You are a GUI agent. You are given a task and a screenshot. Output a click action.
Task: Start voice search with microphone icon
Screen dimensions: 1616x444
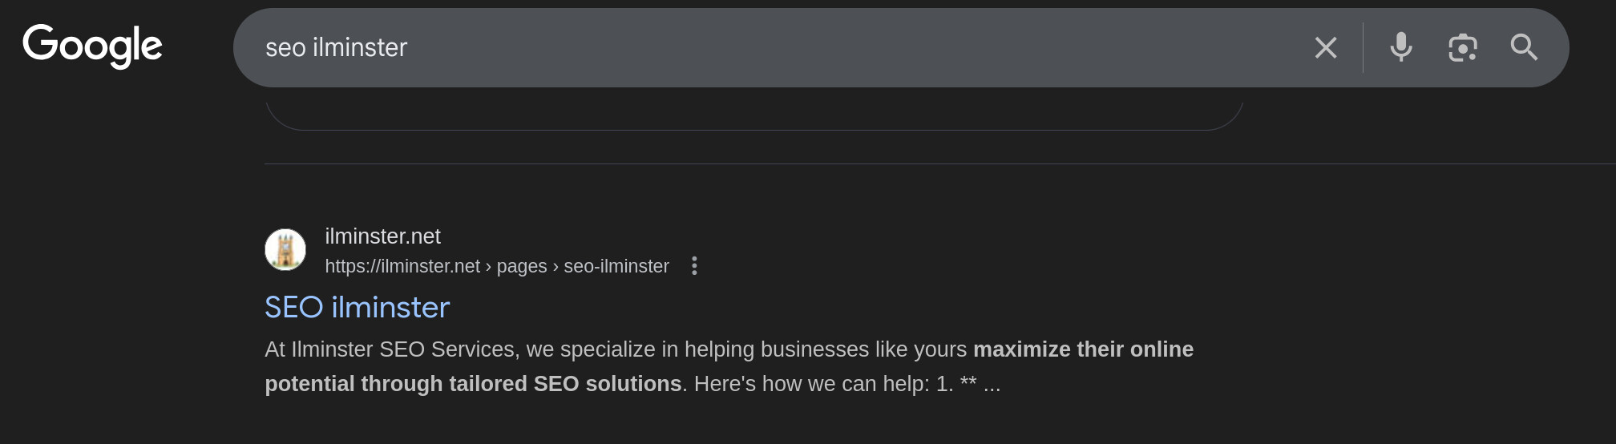pos(1400,48)
